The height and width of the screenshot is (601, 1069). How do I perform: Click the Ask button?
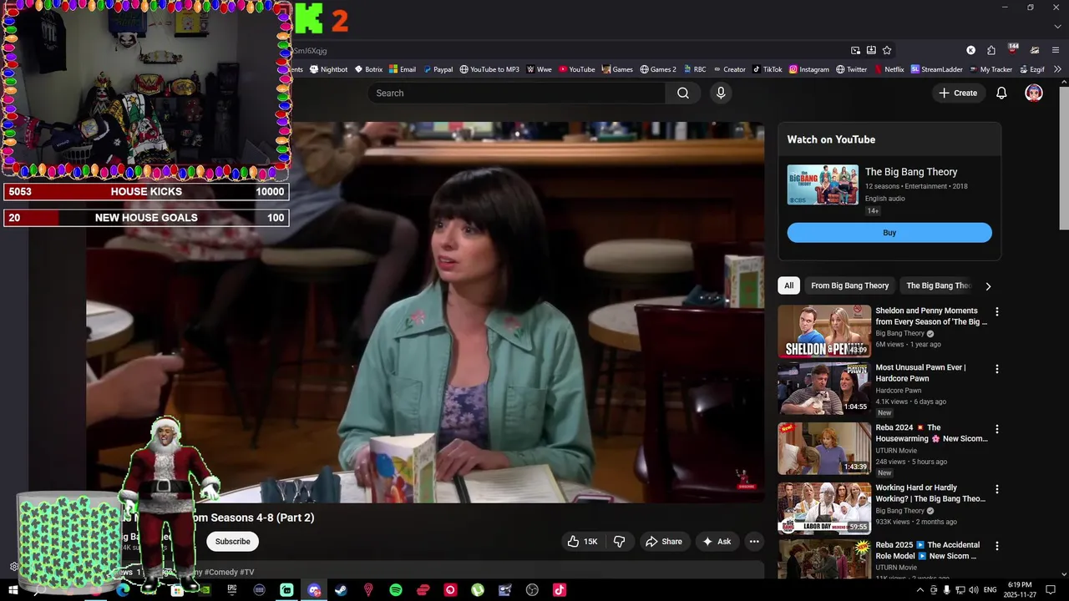pyautogui.click(x=717, y=542)
